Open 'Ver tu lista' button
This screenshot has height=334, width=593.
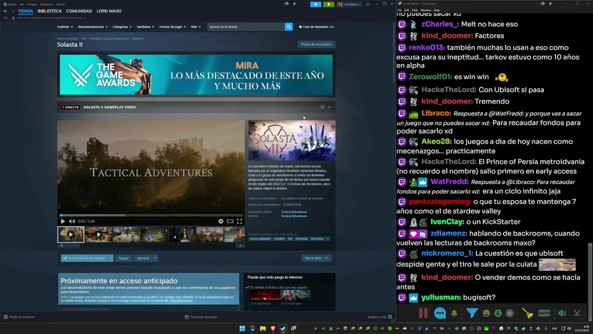(x=316, y=258)
